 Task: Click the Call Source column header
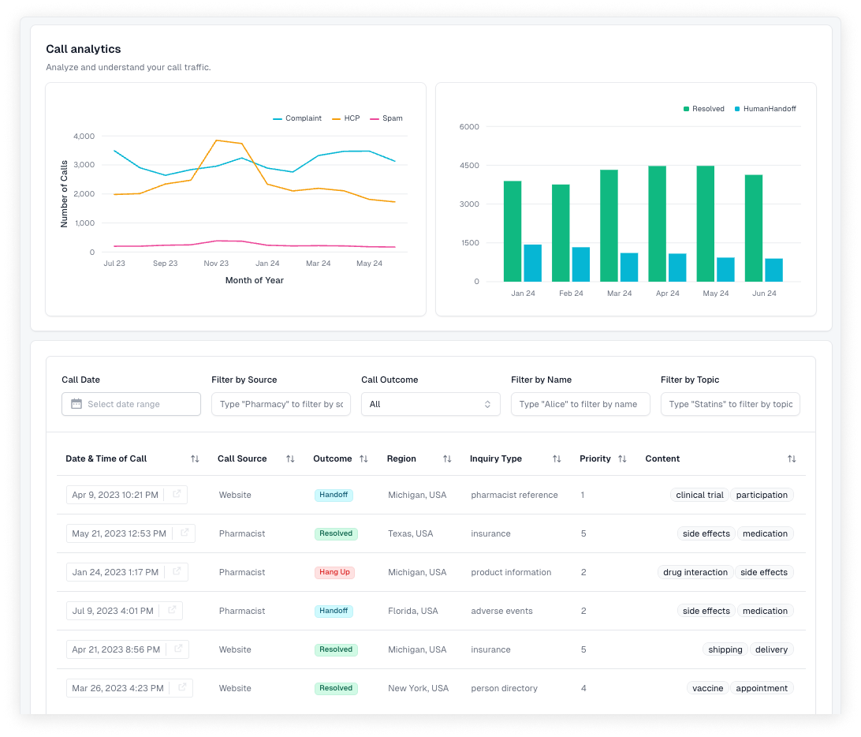[242, 459]
